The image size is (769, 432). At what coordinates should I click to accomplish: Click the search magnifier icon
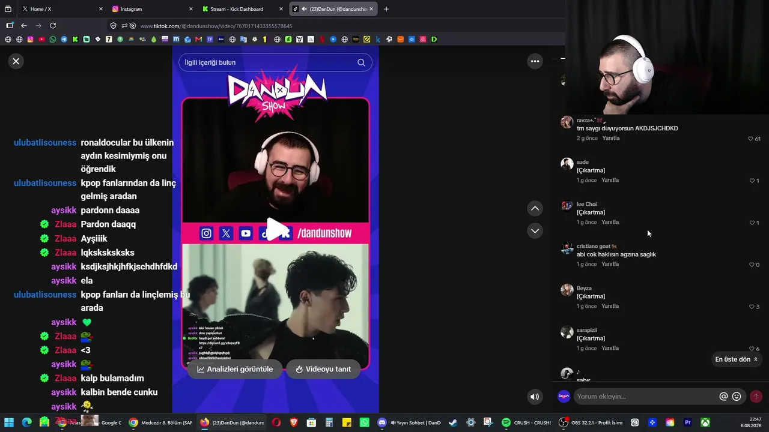pyautogui.click(x=361, y=62)
